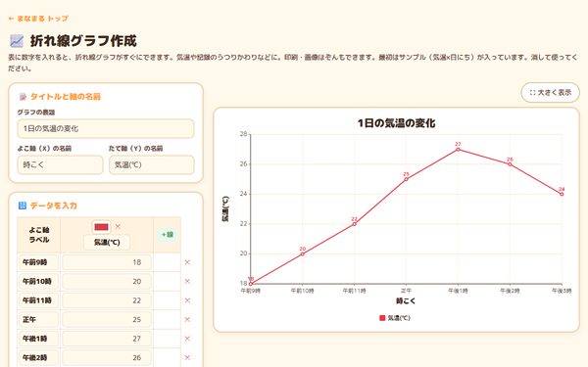Click the chart data point labeled 25

click(x=406, y=179)
